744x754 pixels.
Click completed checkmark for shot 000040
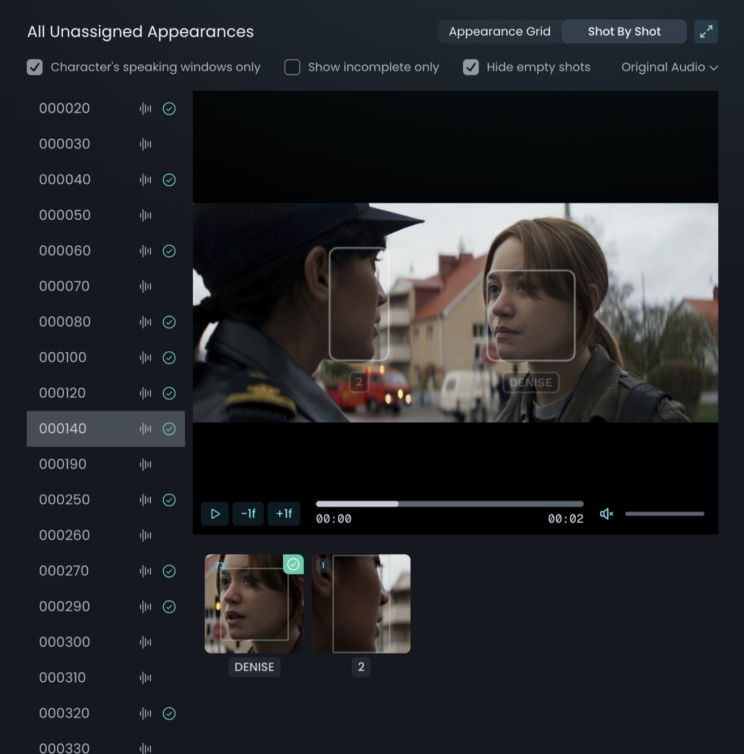(x=169, y=180)
